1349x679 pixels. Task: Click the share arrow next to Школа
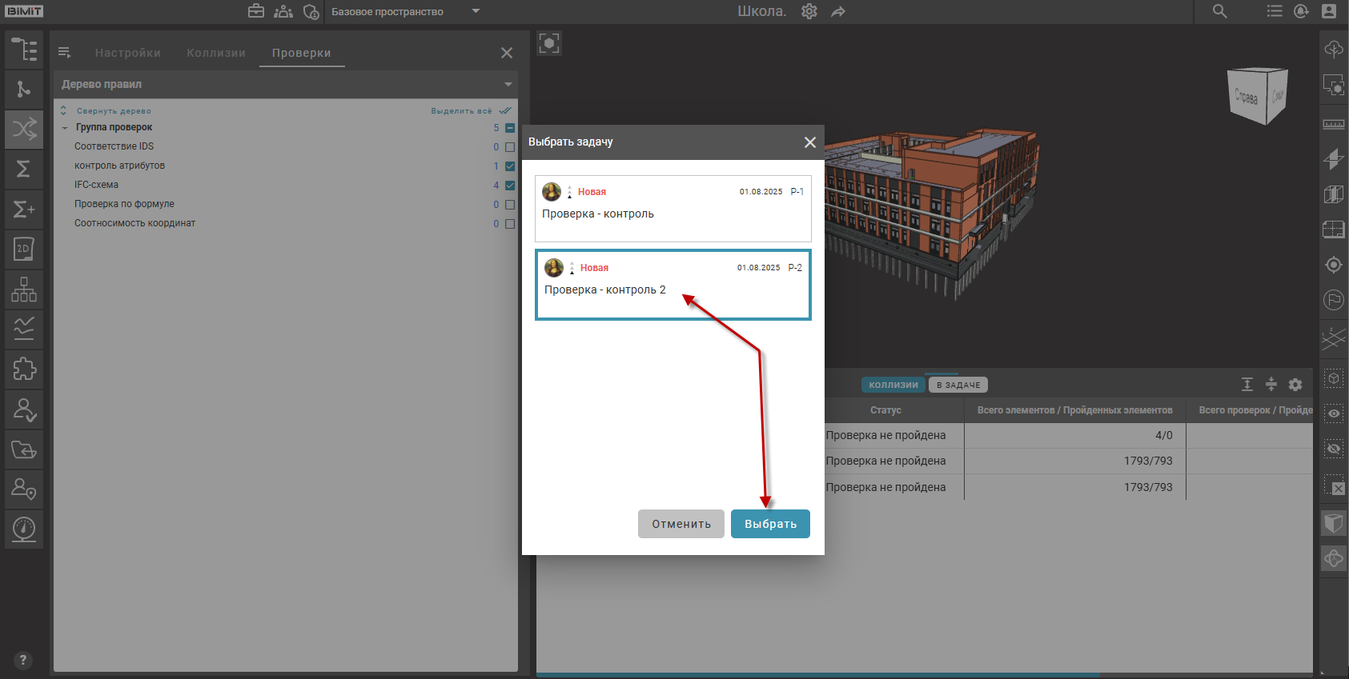click(x=838, y=12)
